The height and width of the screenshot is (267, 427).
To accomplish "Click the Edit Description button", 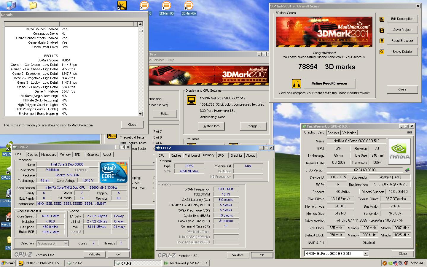I will point(402,19).
